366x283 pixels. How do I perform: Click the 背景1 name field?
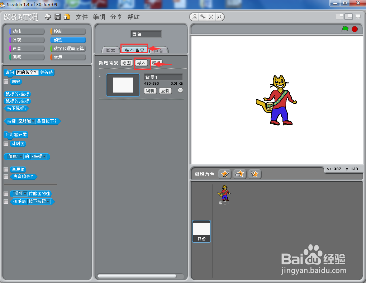tap(163, 77)
